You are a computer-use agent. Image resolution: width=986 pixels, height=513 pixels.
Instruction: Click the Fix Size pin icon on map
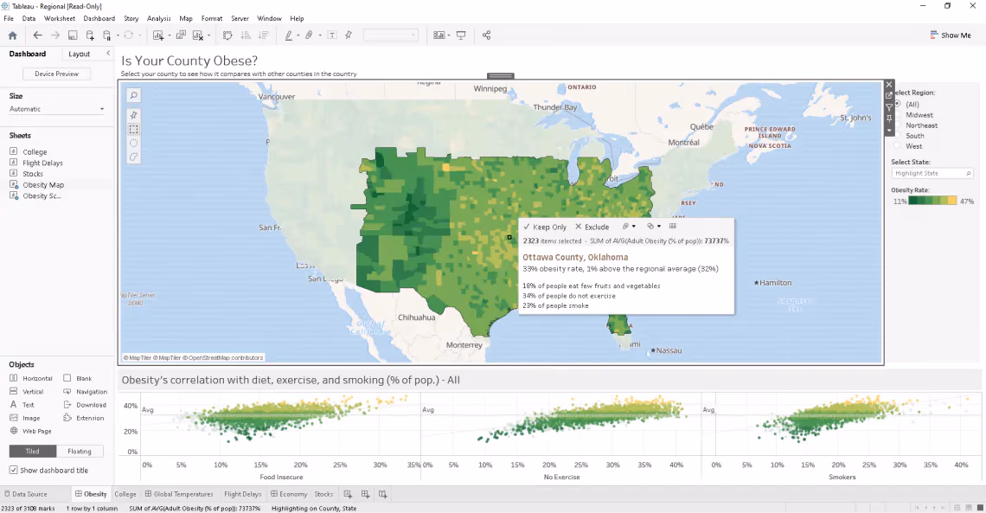889,119
